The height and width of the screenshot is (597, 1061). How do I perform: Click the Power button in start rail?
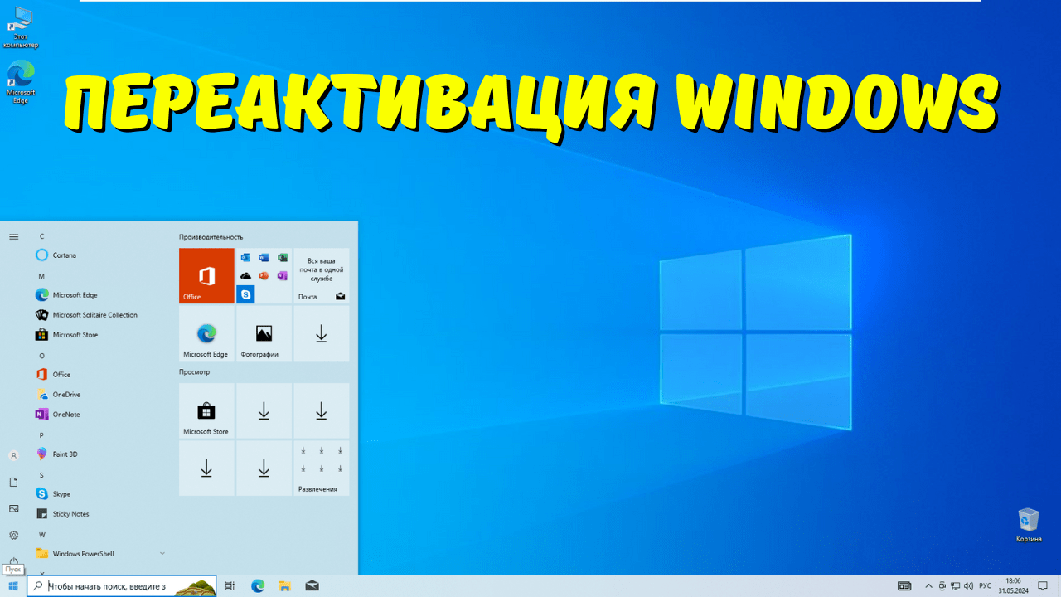click(13, 561)
